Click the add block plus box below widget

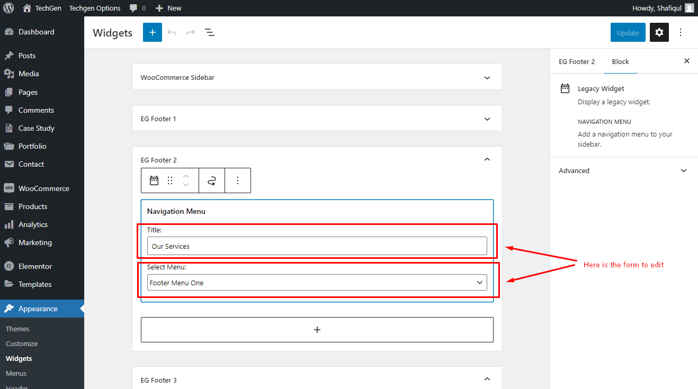pos(317,330)
